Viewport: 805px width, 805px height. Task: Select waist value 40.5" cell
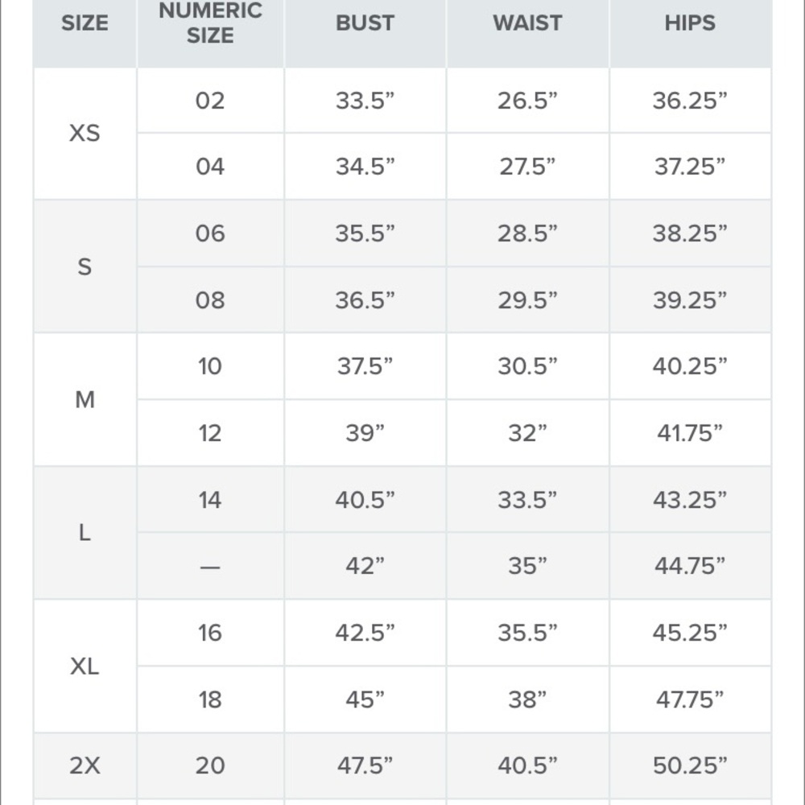[x=528, y=766]
